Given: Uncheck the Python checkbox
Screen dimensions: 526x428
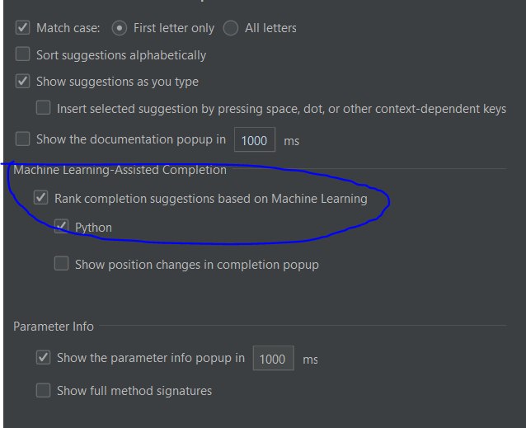Looking at the screenshot, I should click(62, 227).
